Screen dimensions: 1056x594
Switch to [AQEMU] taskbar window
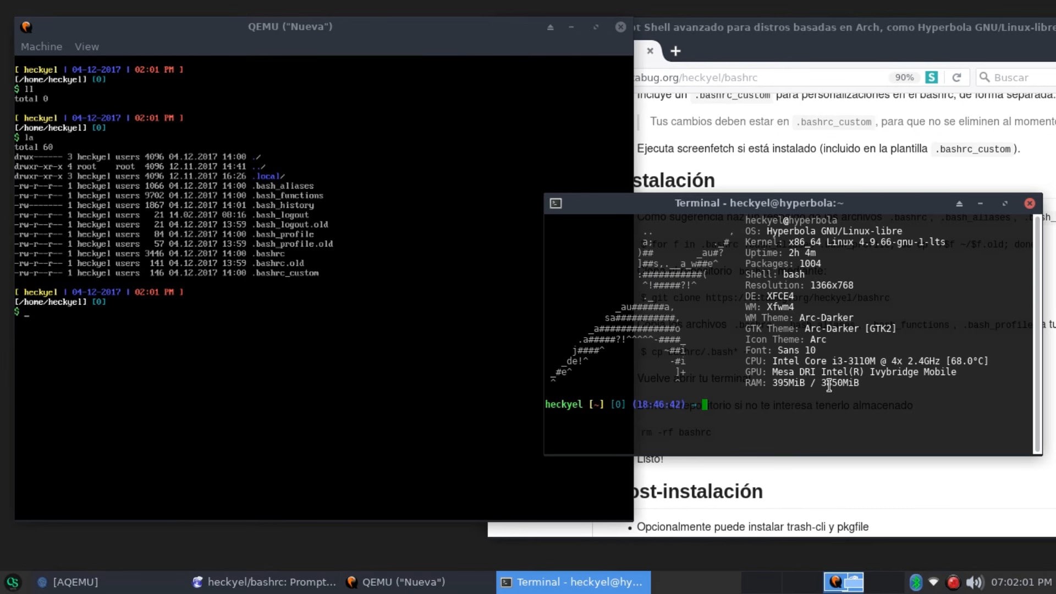(x=68, y=582)
